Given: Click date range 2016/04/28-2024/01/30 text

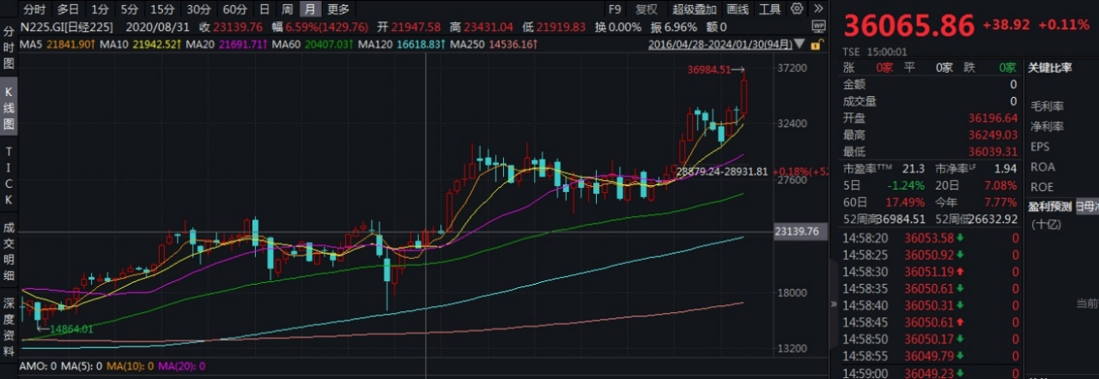Looking at the screenshot, I should [721, 44].
